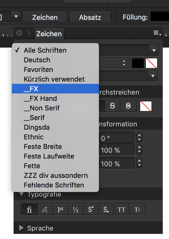The height and width of the screenshot is (239, 169).
Task: Enable fractions ½ typography icon
Action: [76, 210]
